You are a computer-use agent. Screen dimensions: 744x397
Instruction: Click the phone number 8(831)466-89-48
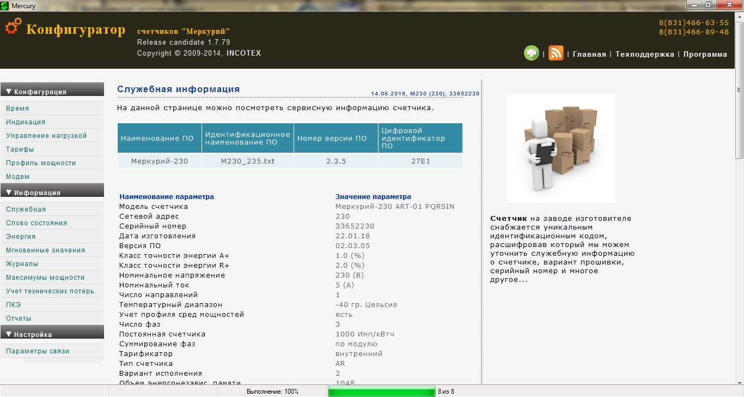point(694,32)
